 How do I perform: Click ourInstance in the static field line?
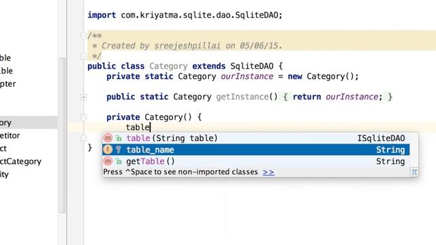(247, 76)
